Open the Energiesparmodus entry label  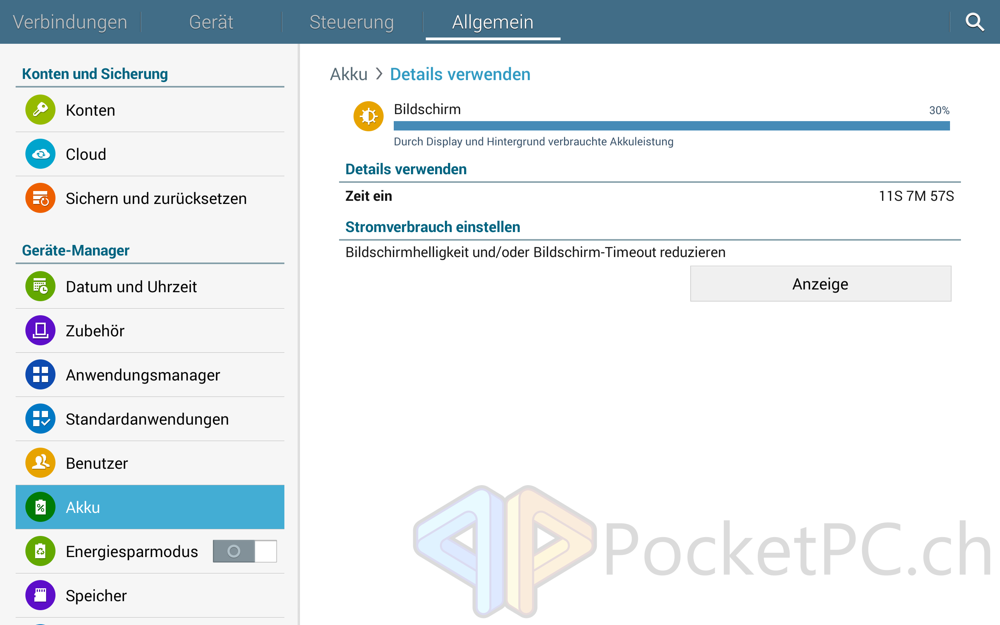[132, 552]
